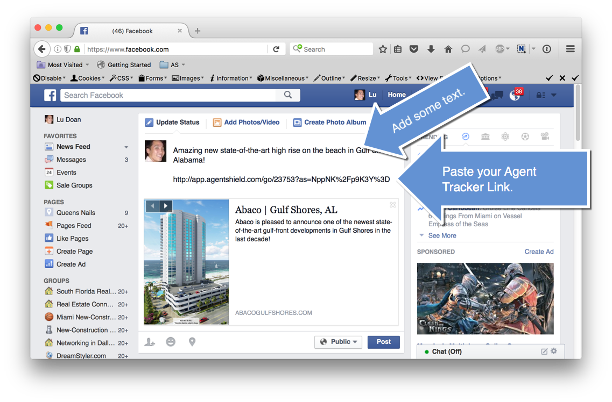
Task: Open the Forms developer menu
Action: 153,78
